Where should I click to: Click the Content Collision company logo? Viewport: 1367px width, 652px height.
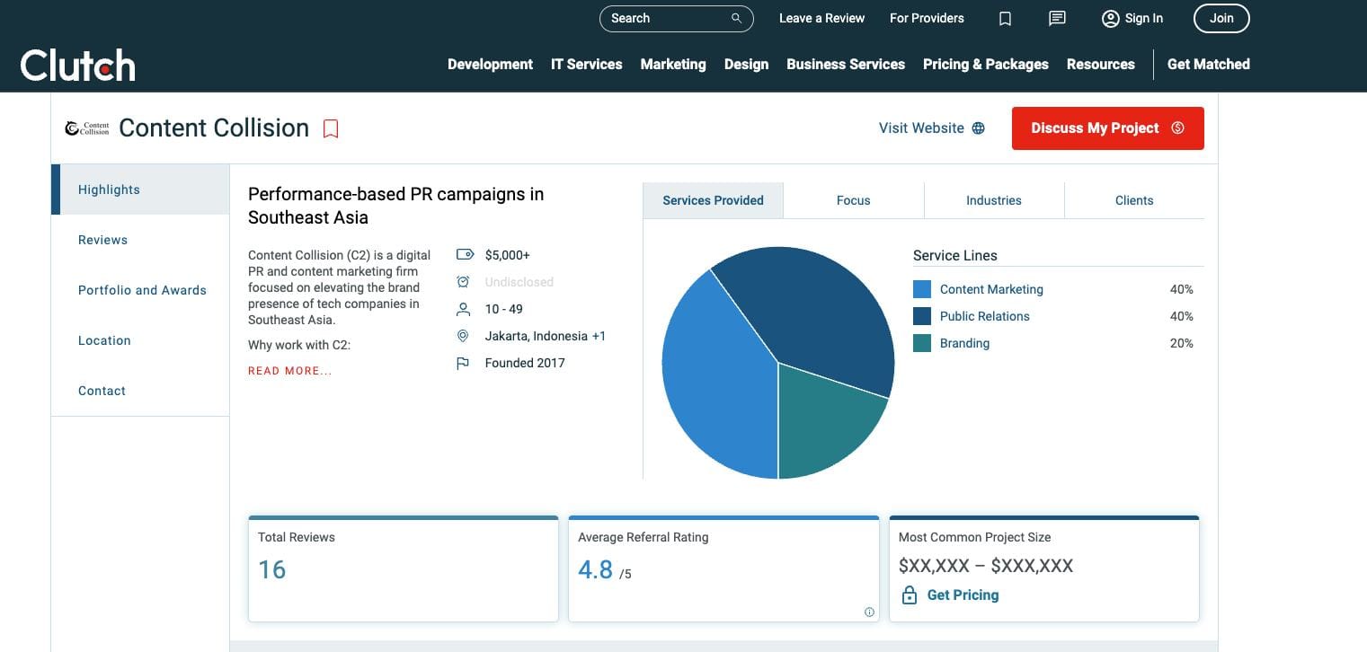point(87,128)
